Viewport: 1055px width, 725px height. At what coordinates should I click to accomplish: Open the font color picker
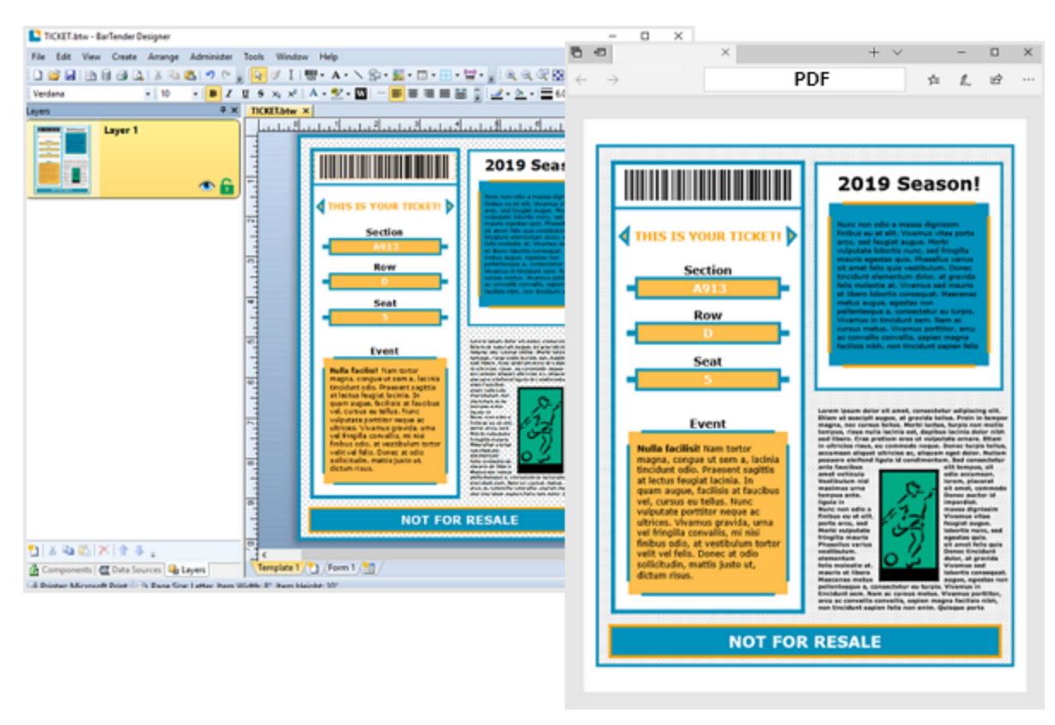click(314, 93)
